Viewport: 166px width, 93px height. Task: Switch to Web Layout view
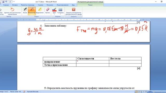click(x=141, y=92)
